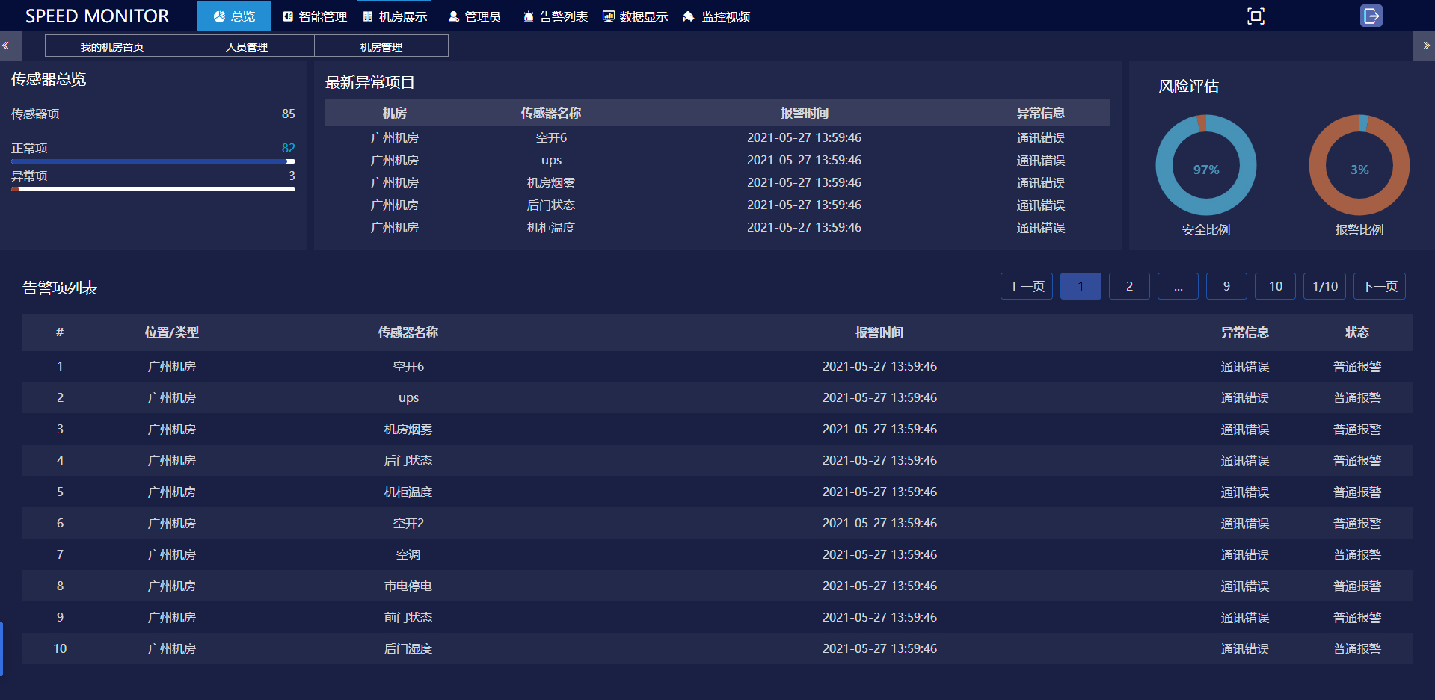Switch to the 人员管理 tab
Viewport: 1435px width, 700px height.
coord(247,46)
